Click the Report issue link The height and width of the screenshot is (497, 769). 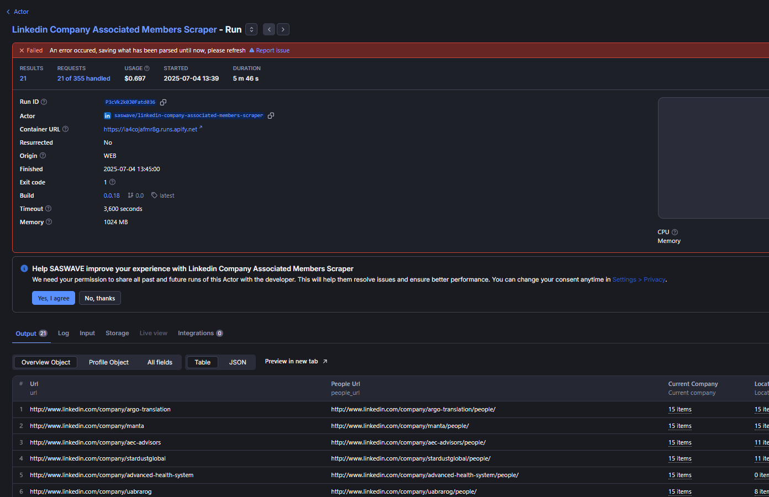point(269,50)
